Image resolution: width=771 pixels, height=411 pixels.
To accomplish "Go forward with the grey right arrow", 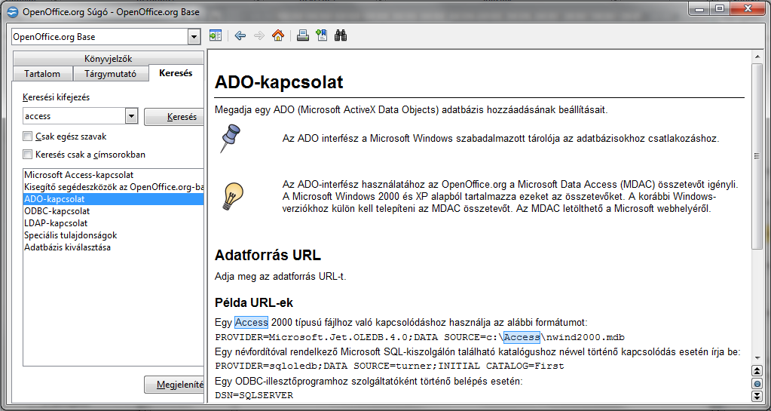I will 259,35.
